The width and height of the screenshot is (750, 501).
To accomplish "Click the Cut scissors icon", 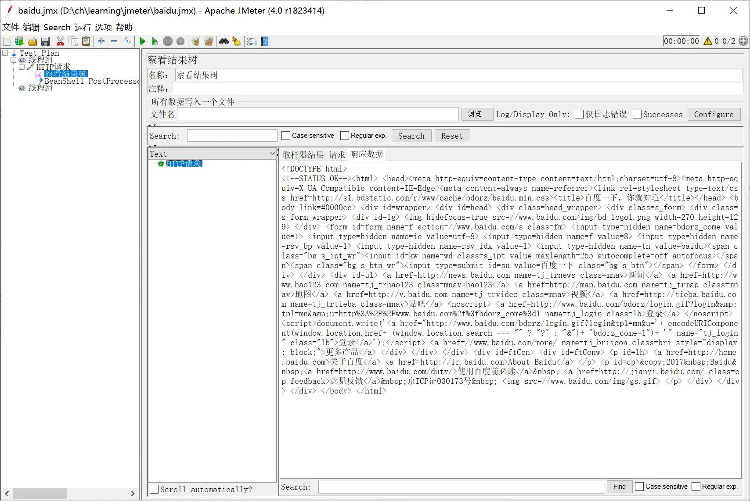I will [x=61, y=41].
